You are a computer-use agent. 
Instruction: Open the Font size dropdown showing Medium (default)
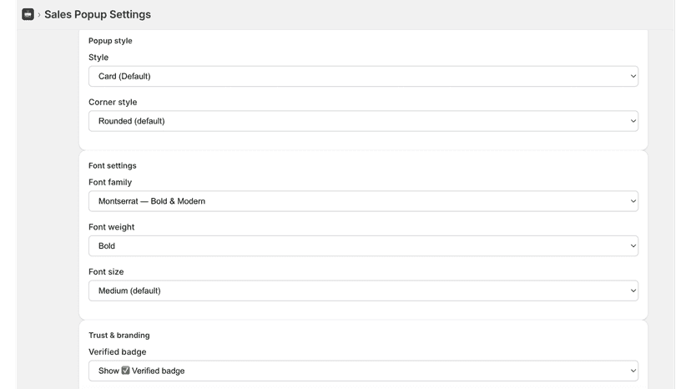(363, 290)
